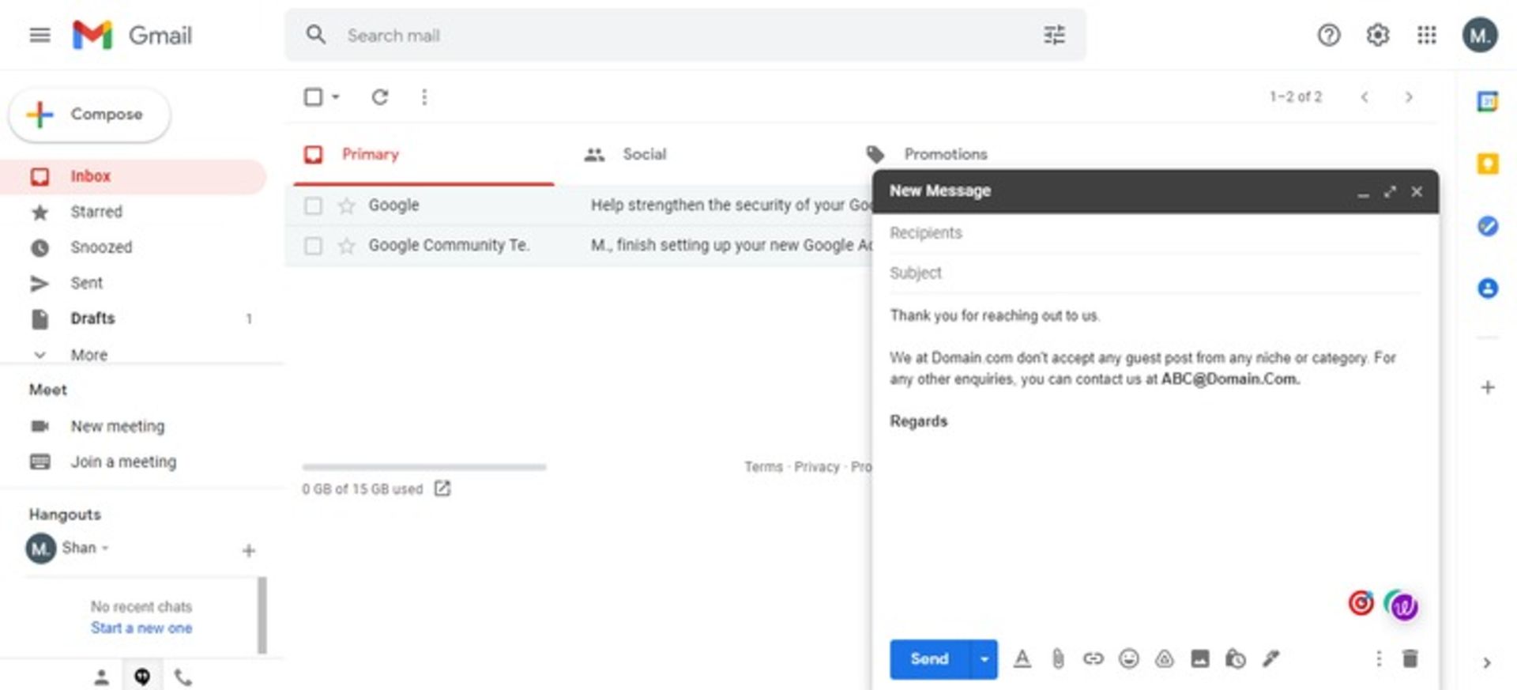Open the emoji picker in compose toolbar
Image resolution: width=1517 pixels, height=690 pixels.
coord(1129,658)
